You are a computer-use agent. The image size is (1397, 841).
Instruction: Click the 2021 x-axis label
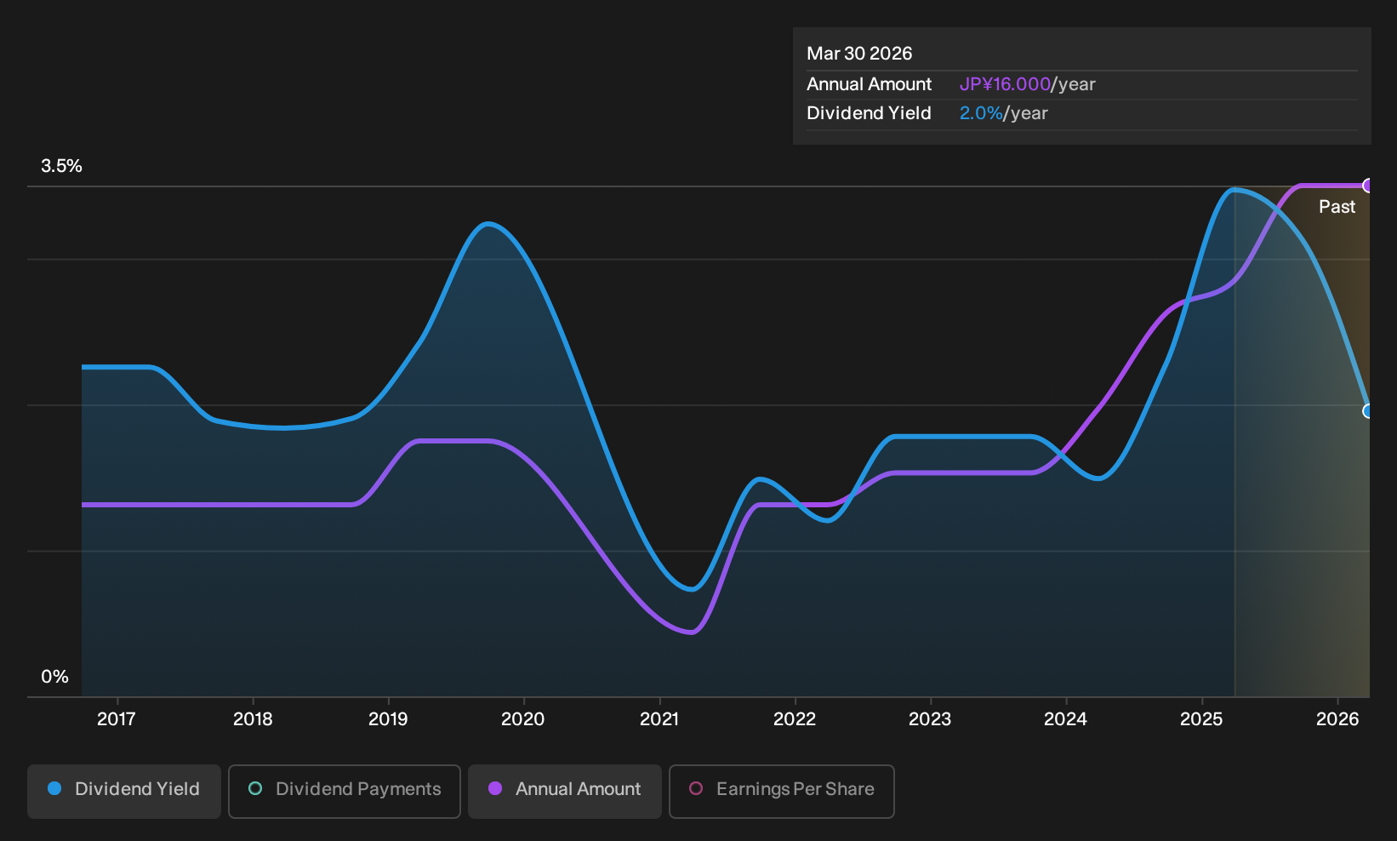[659, 719]
